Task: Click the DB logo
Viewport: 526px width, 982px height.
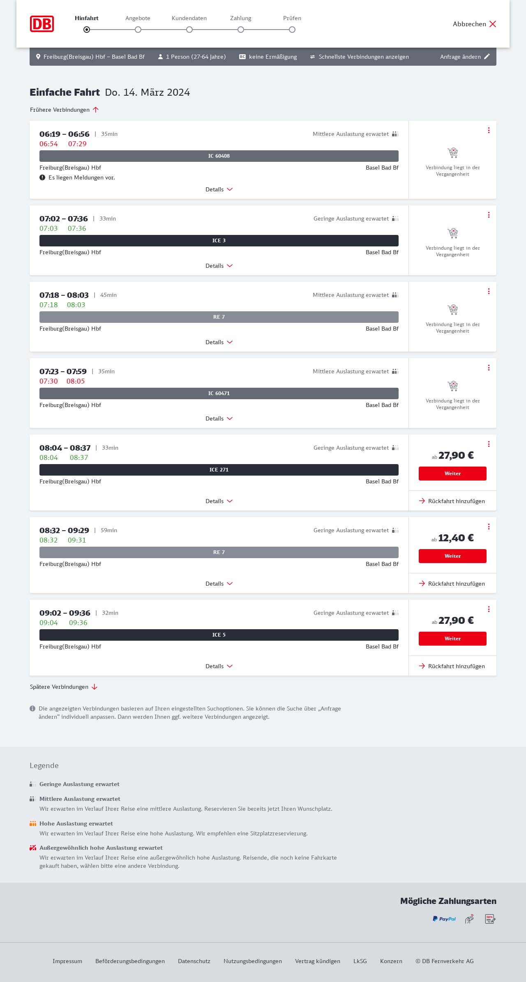Action: pos(42,24)
